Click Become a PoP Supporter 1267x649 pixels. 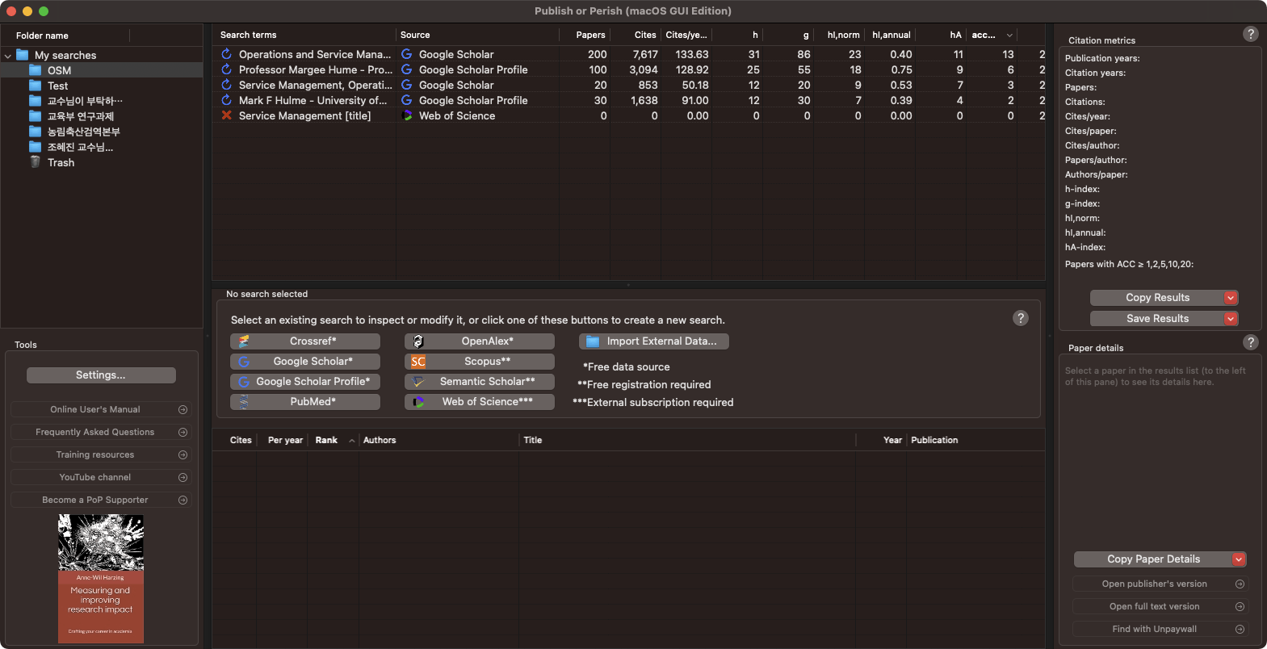click(x=101, y=500)
